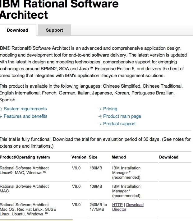Open the Product support link
Viewport: 193px width, 221px height.
(x=119, y=124)
